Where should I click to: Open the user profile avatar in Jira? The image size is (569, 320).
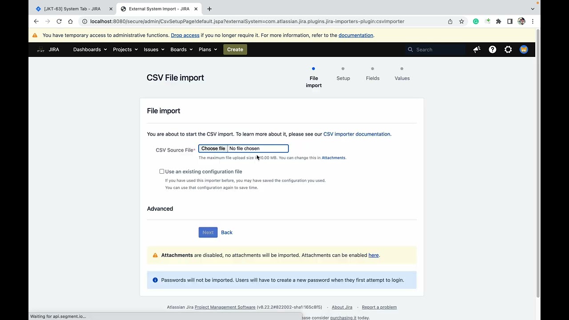coord(524,49)
